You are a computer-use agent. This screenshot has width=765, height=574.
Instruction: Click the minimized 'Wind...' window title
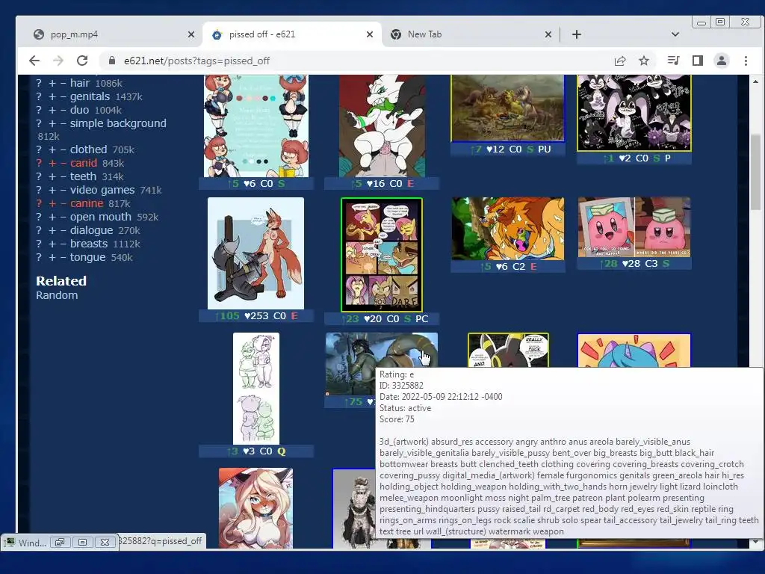point(32,543)
